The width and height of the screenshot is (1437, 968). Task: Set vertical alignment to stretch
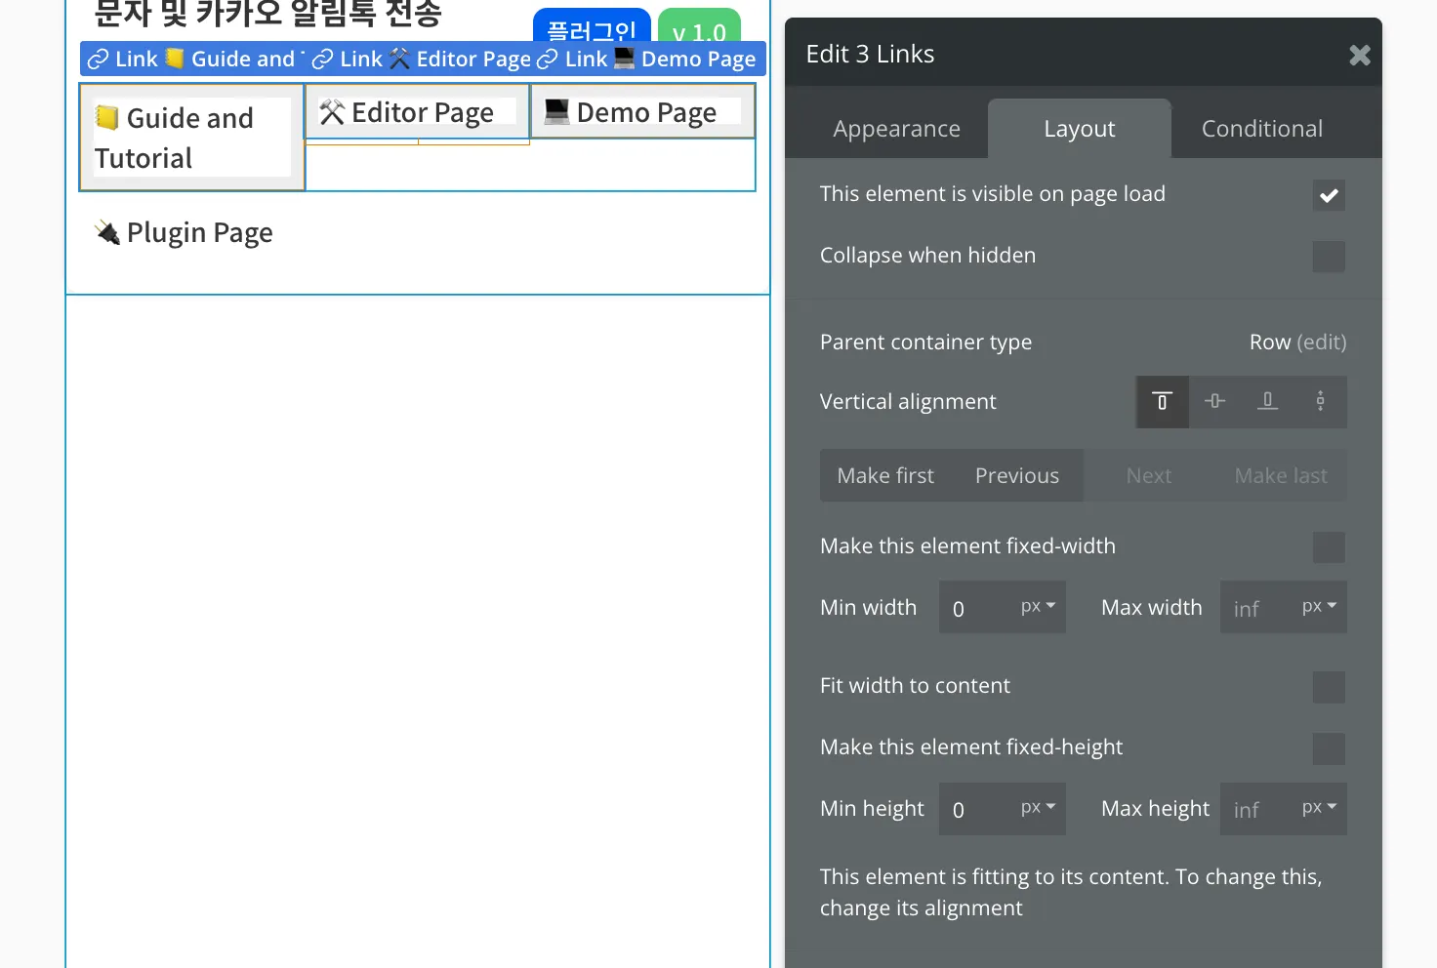1320,402
